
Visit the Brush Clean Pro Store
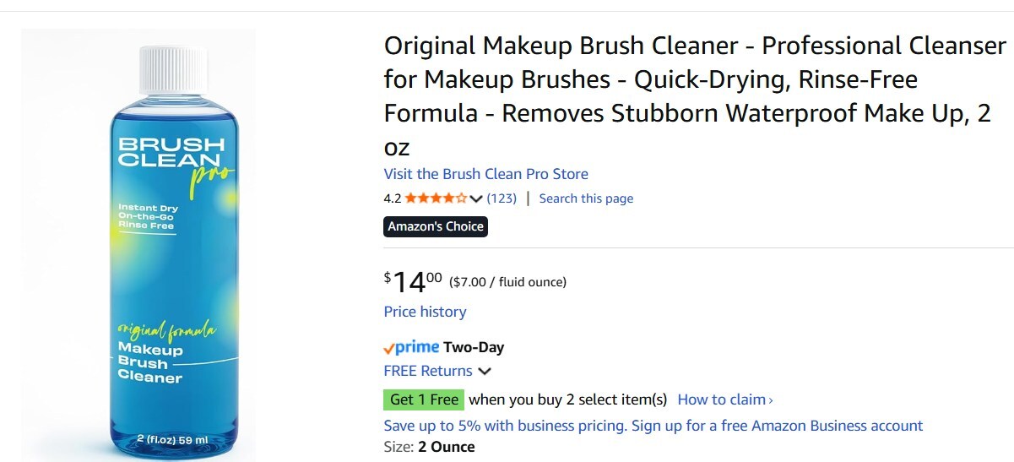pos(485,174)
